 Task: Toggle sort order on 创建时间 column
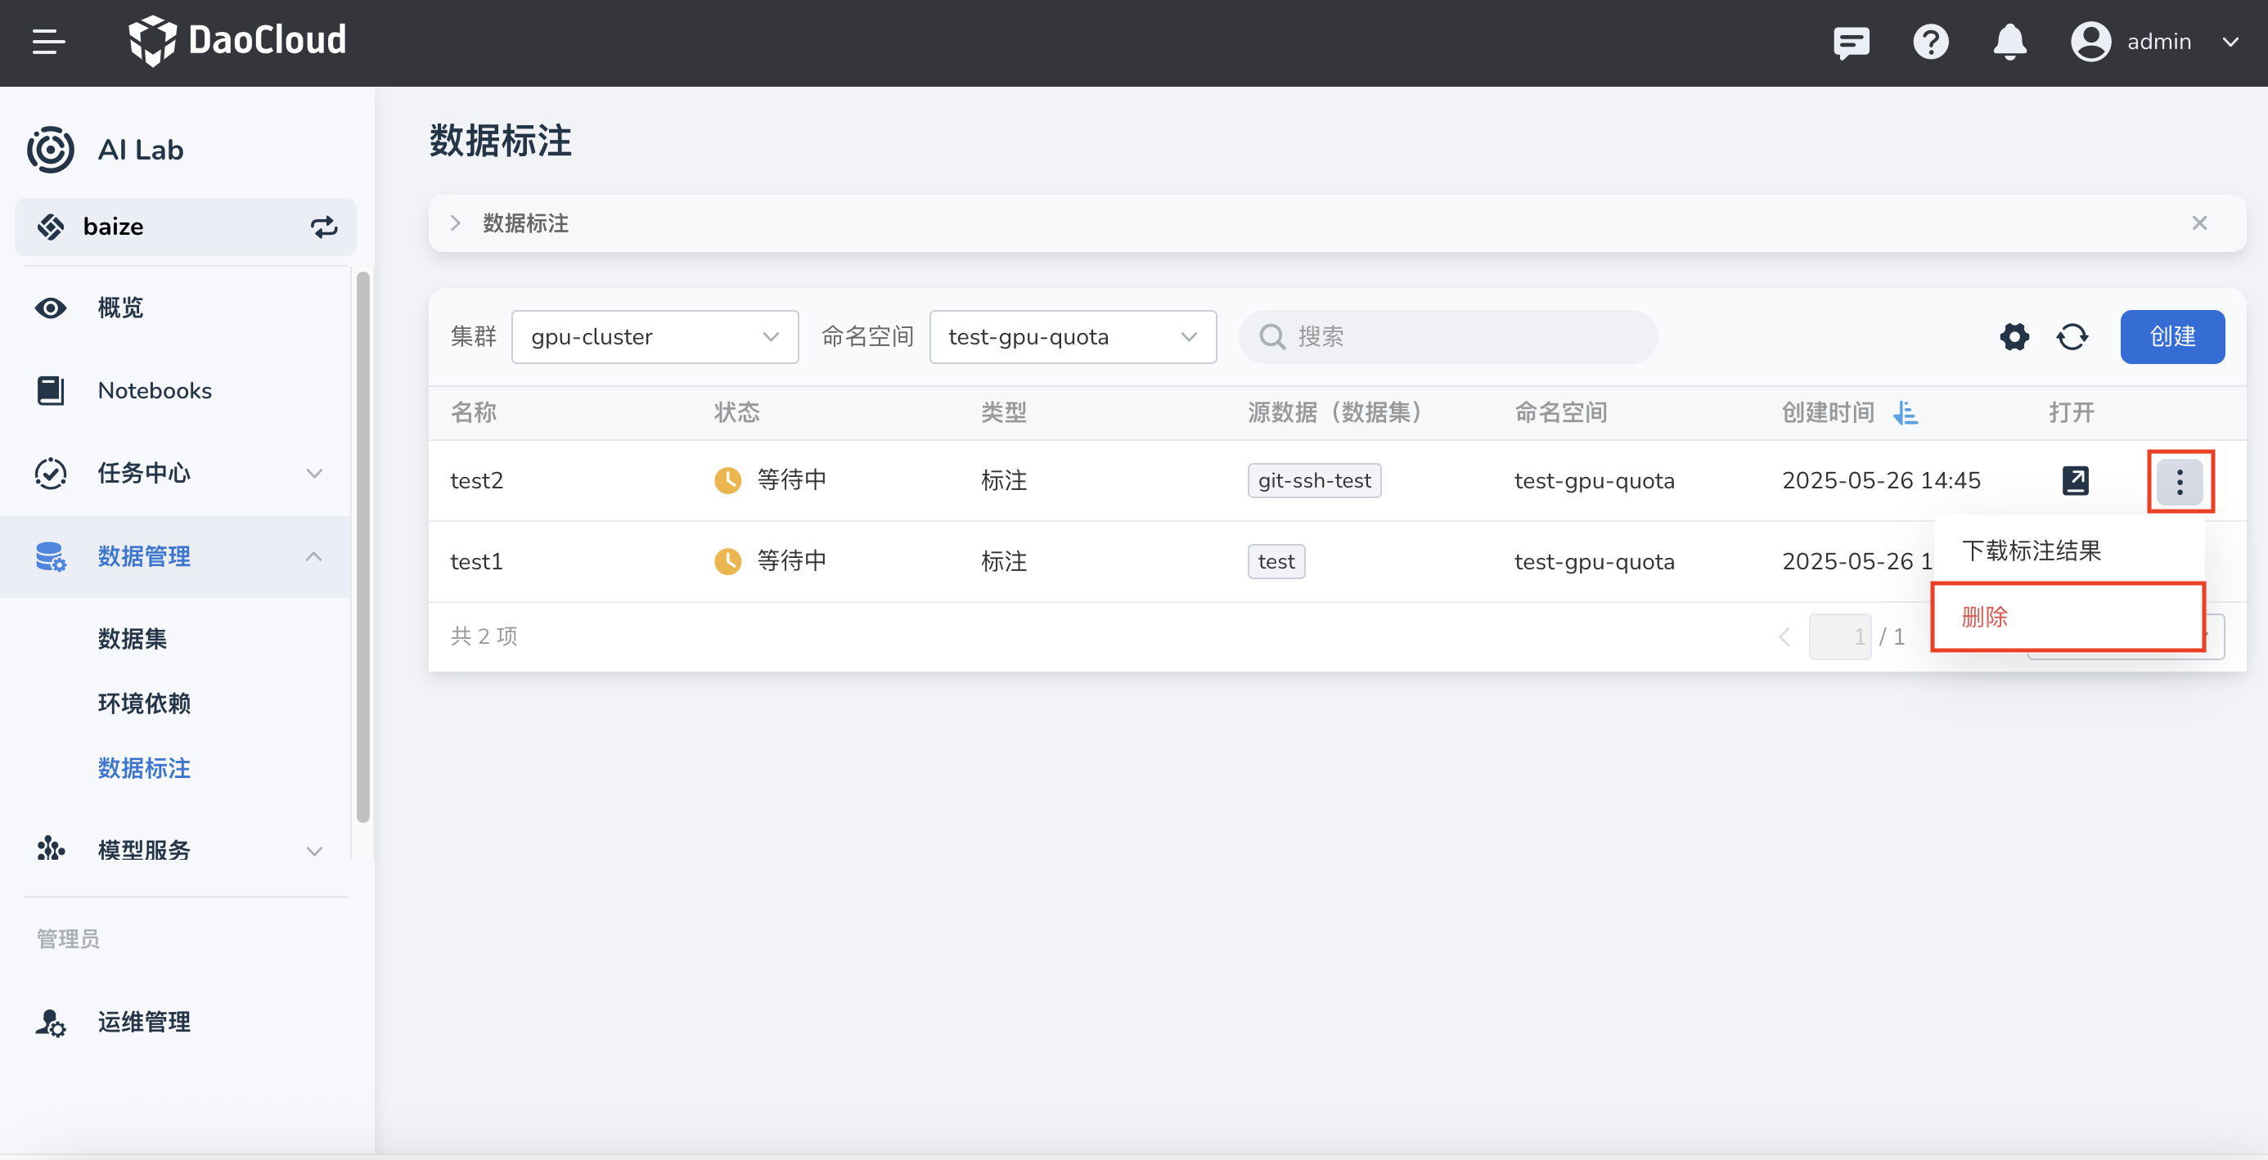coord(1906,412)
